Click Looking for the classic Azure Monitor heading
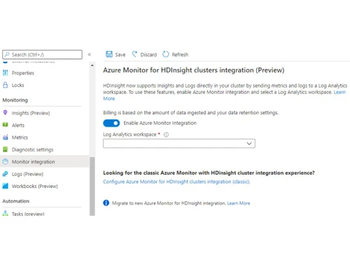This screenshot has height=263, width=350. point(209,173)
